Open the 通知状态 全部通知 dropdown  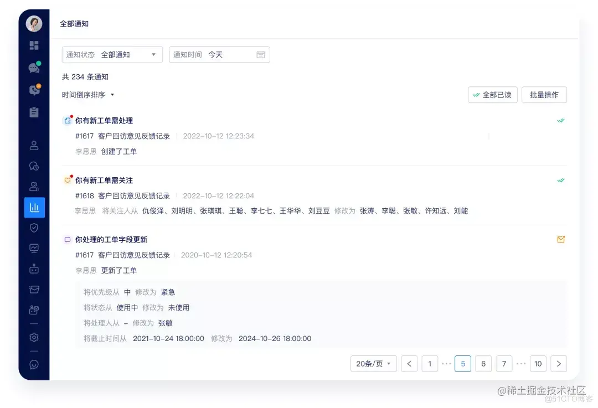tap(112, 54)
